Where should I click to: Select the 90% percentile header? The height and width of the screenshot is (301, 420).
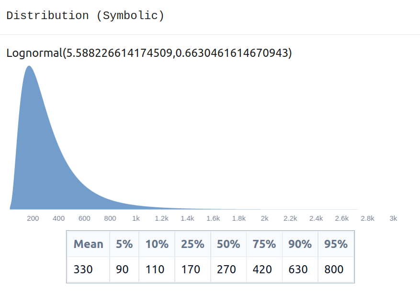coord(300,244)
